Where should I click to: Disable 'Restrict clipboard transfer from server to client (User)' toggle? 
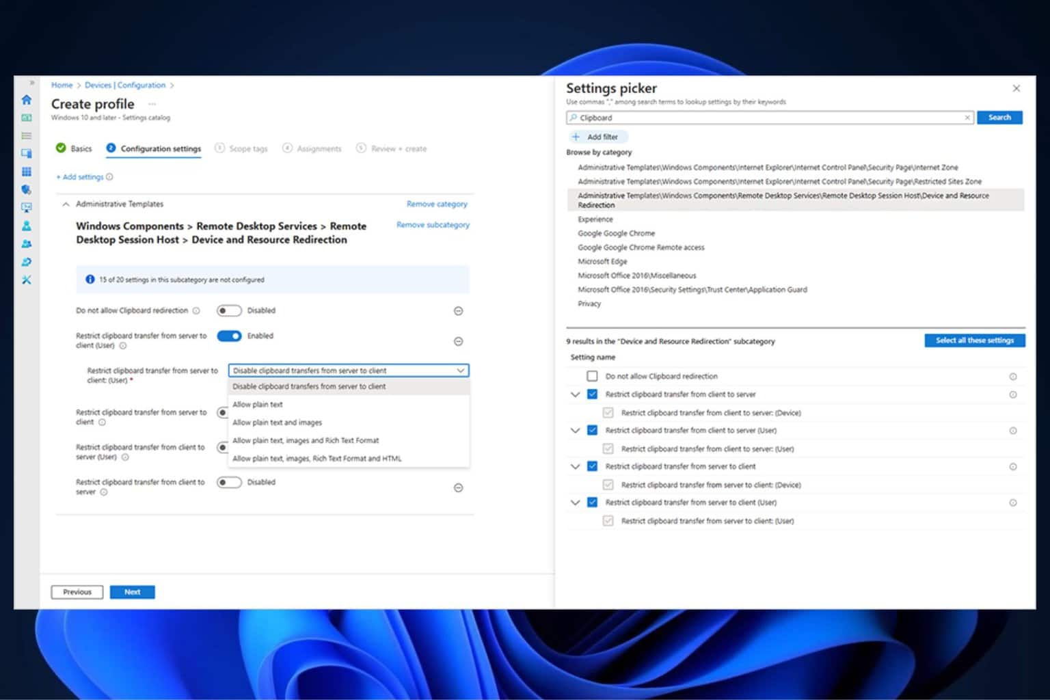229,336
